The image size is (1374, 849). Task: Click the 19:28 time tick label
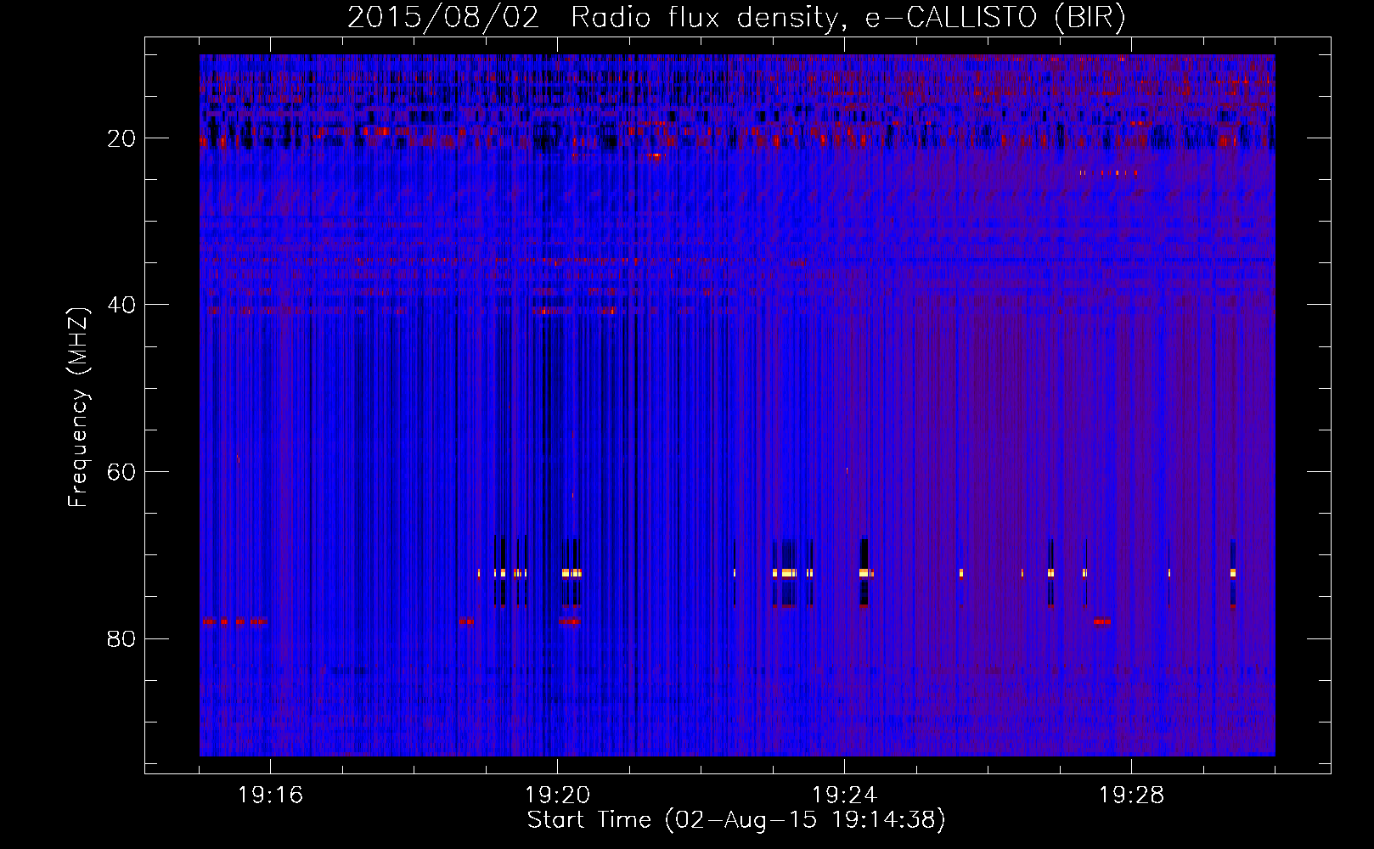pos(1131,796)
